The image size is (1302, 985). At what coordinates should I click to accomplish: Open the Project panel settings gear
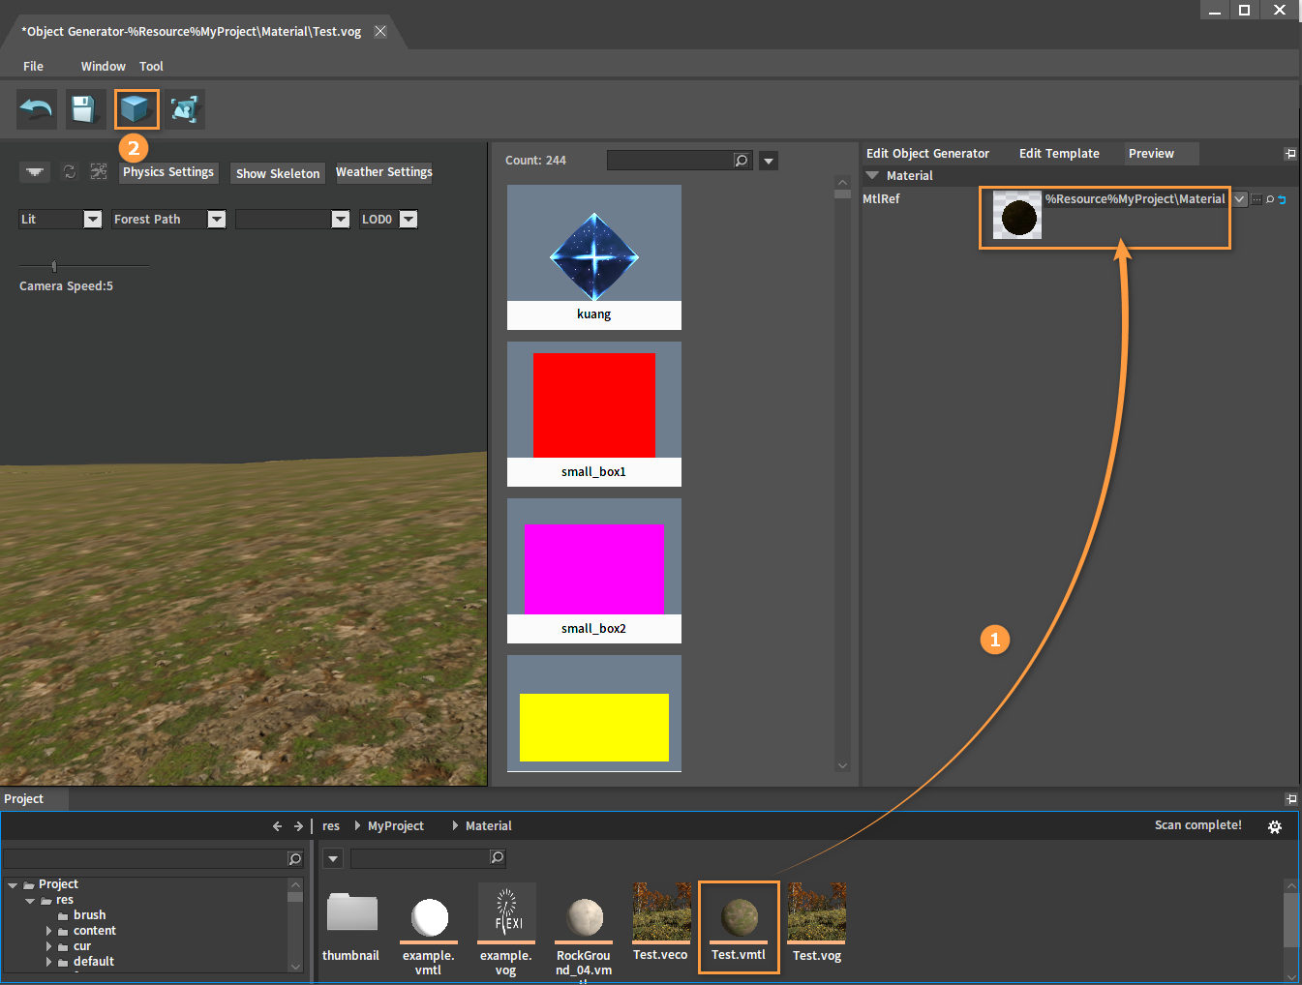tap(1275, 826)
